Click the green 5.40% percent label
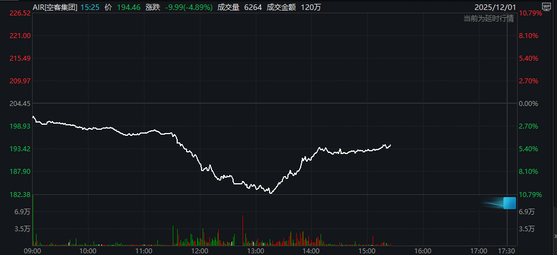 coord(529,149)
